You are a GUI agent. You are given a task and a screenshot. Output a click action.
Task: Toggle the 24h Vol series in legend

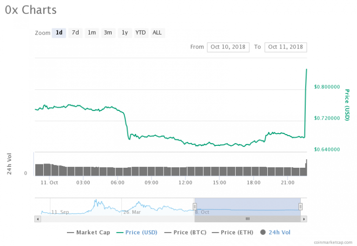click(276, 232)
